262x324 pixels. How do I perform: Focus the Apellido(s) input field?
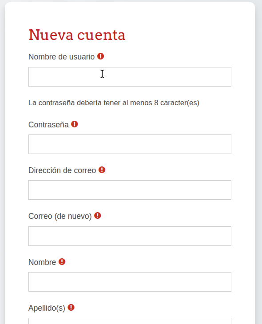pos(130,321)
